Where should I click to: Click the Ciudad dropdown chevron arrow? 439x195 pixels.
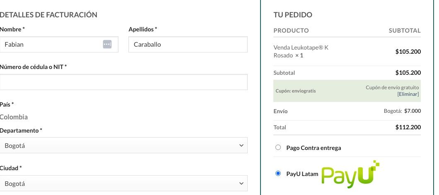241,183
